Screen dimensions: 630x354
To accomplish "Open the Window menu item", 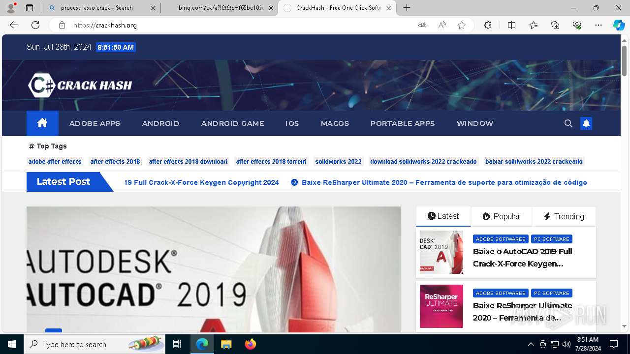I will click(475, 123).
